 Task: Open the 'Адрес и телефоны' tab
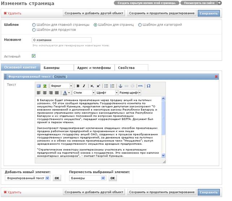pyautogui.click(x=94, y=68)
